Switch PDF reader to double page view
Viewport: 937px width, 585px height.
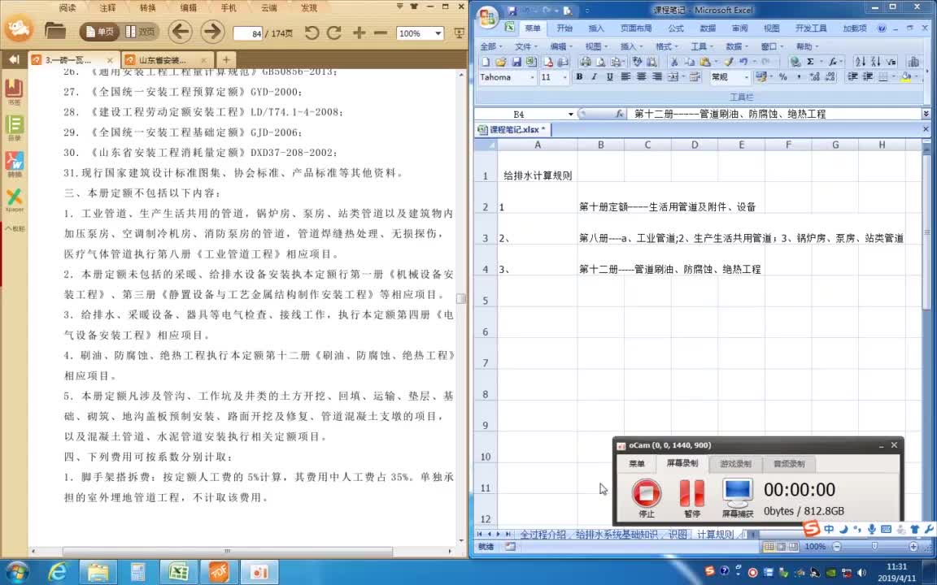click(141, 32)
